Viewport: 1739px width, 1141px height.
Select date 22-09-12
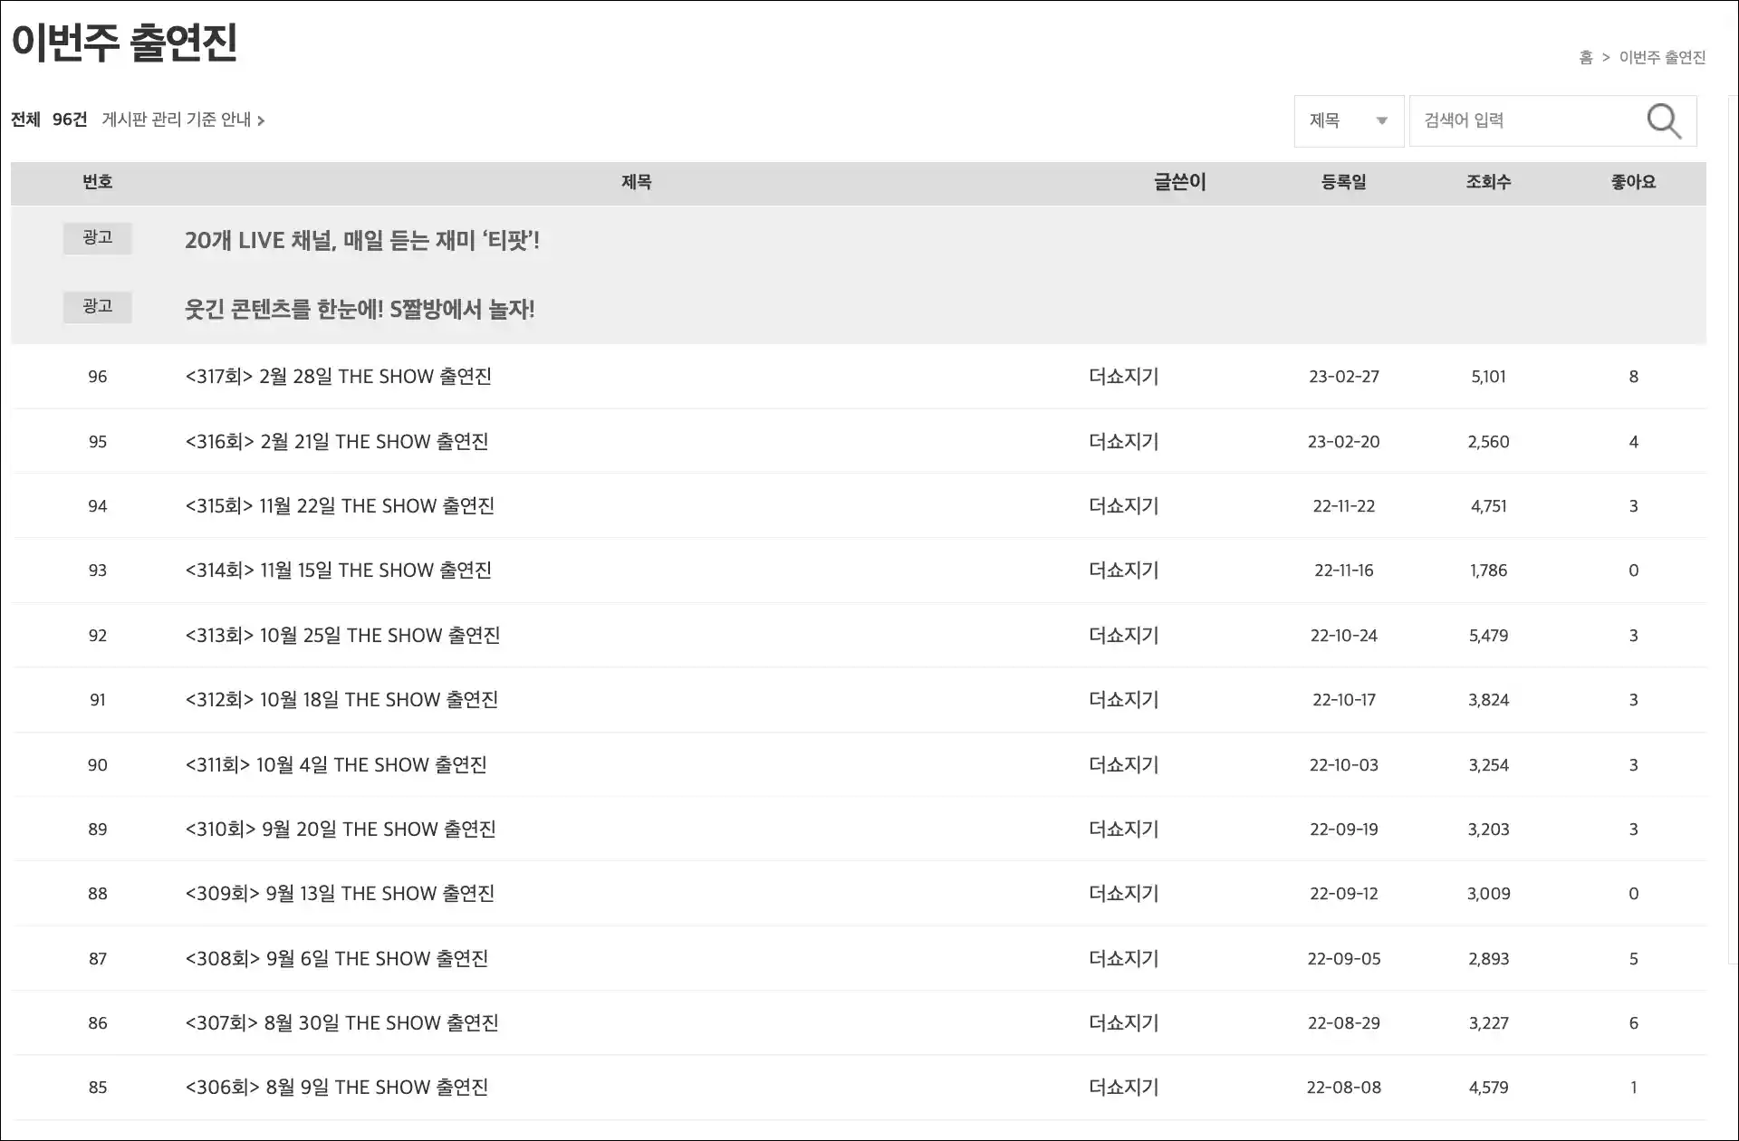coord(1343,893)
